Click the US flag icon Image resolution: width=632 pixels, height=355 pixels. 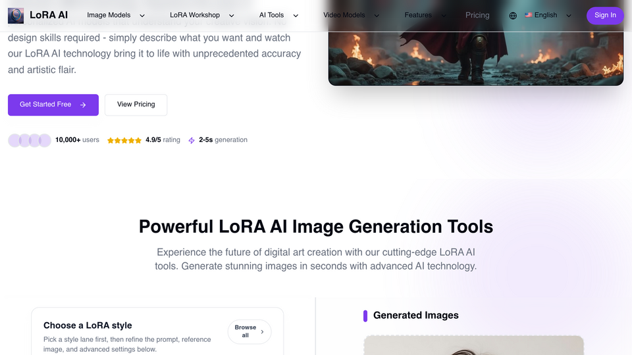point(529,15)
